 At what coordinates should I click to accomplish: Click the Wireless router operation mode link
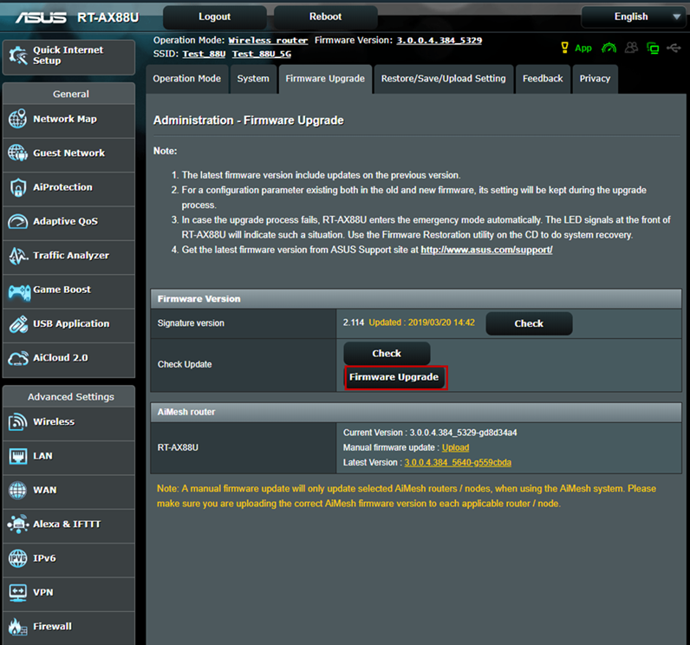(x=268, y=41)
